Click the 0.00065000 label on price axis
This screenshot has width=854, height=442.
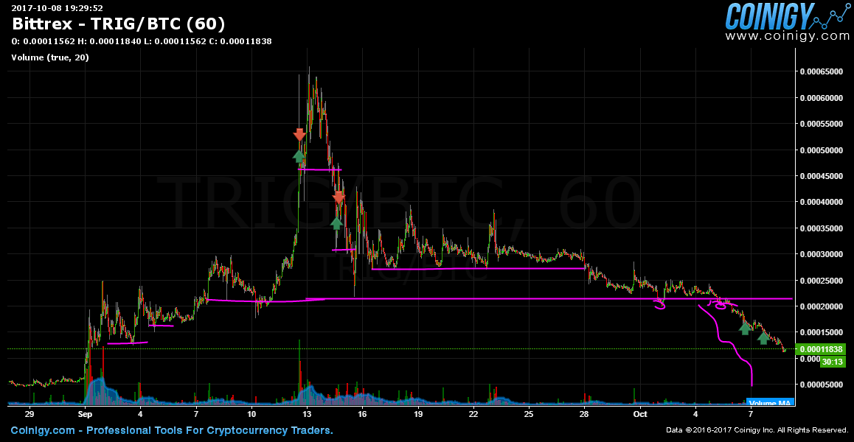tap(822, 72)
